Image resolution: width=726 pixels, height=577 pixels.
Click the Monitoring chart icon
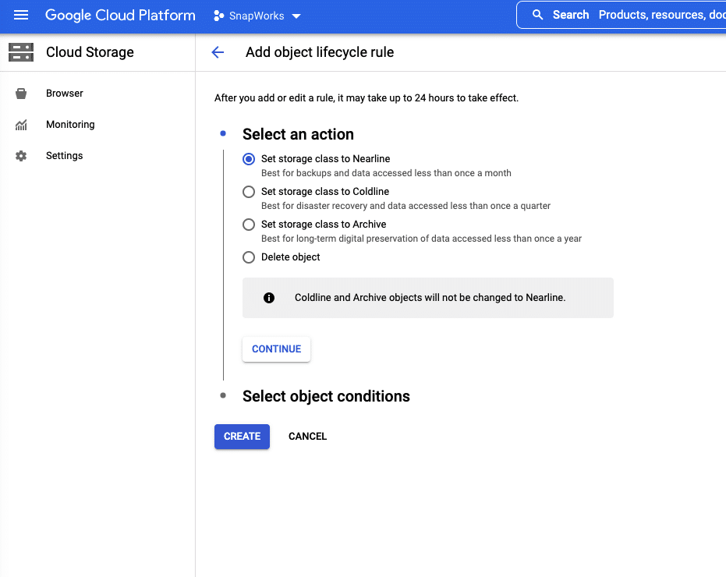tap(21, 125)
